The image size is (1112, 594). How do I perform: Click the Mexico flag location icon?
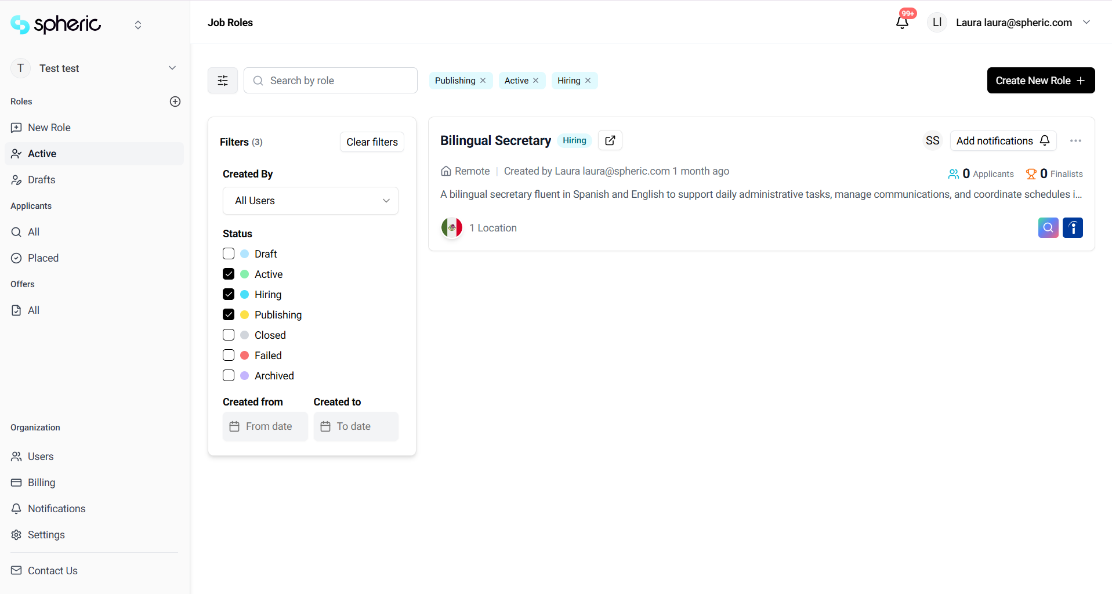[452, 228]
